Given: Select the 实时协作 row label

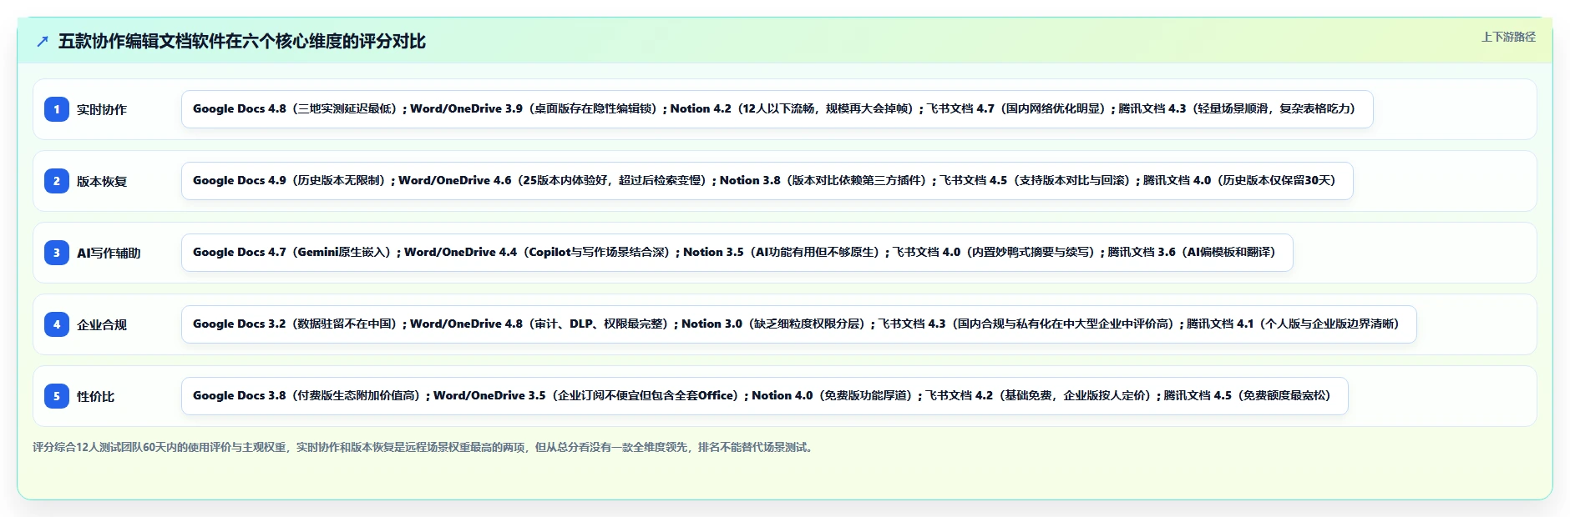Looking at the screenshot, I should [x=102, y=109].
